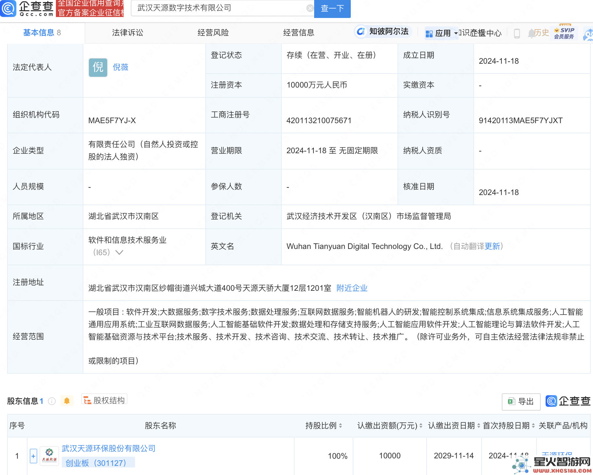Viewport: 593px width, 475px height.
Task: Switch to the 经营信息 tab
Action: [x=299, y=33]
